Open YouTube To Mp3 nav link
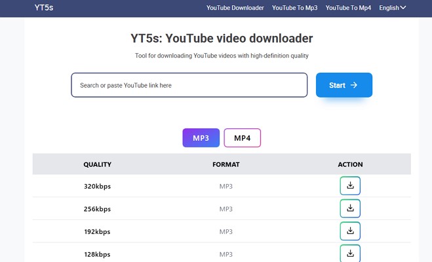 pos(294,8)
